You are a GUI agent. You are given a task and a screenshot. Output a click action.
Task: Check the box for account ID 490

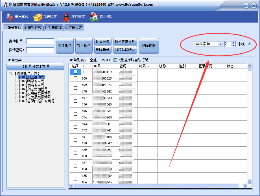pos(75,143)
